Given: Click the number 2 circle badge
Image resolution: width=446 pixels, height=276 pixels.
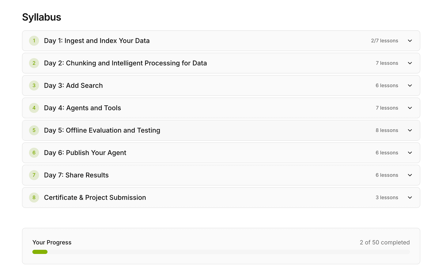Looking at the screenshot, I should pos(34,63).
